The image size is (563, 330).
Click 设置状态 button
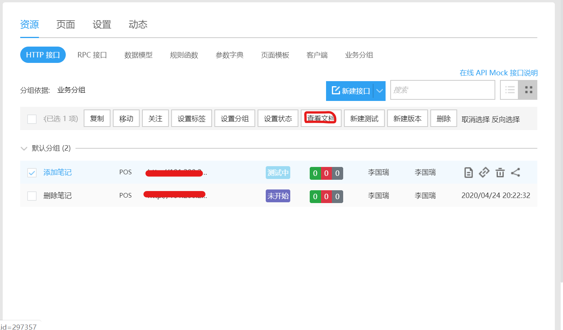point(278,118)
